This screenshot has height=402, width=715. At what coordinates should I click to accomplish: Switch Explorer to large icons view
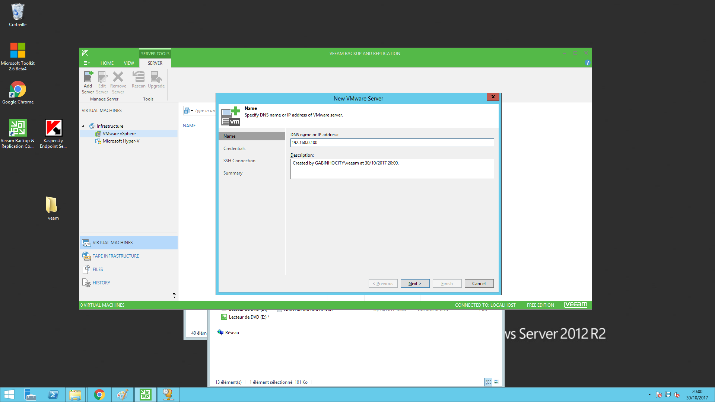pos(496,382)
